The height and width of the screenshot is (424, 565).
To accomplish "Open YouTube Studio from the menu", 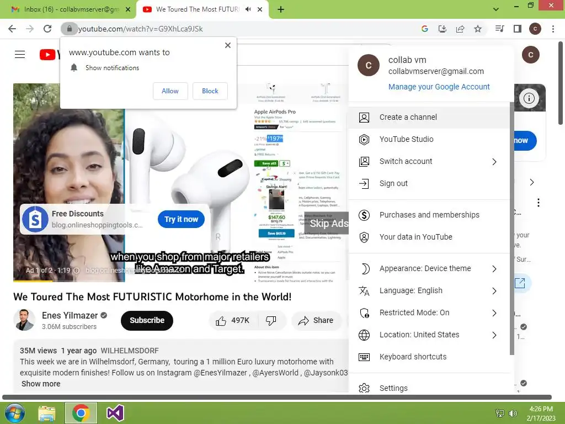I will coord(429,139).
